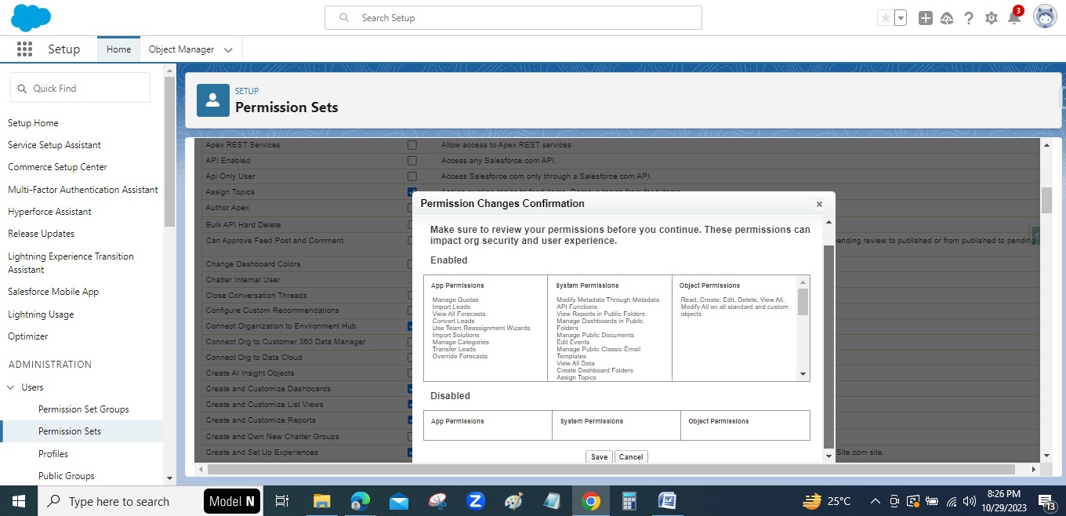Screen dimensions: 1066x516
Task: Close the Permission Changes Confirmation dialog
Action: [819, 204]
